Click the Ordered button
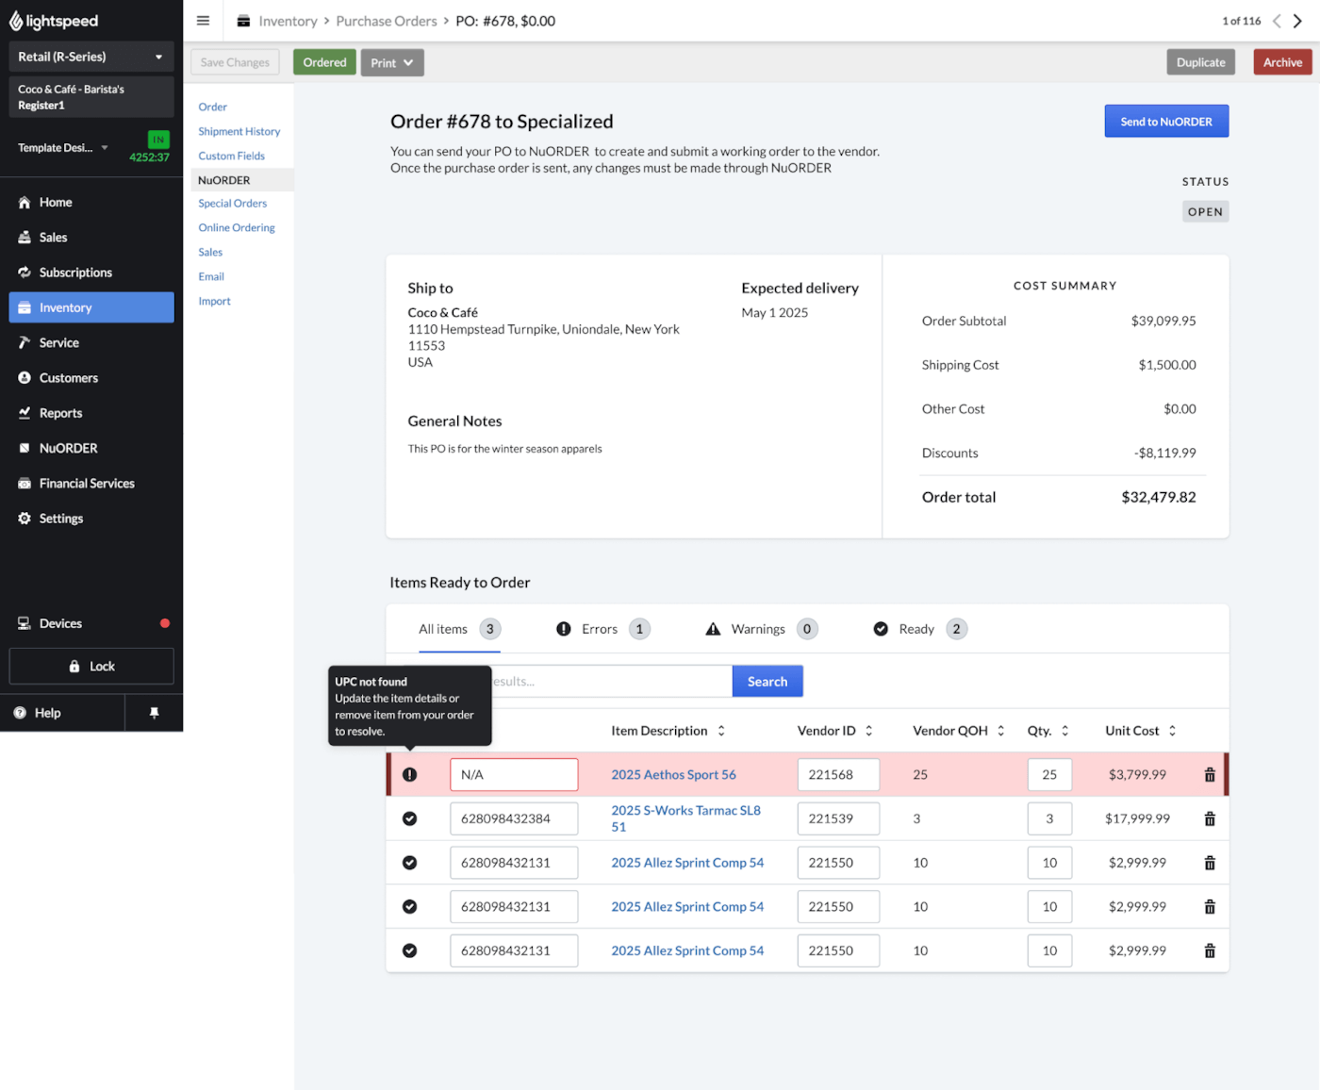This screenshot has width=1320, height=1090. pyautogui.click(x=324, y=62)
